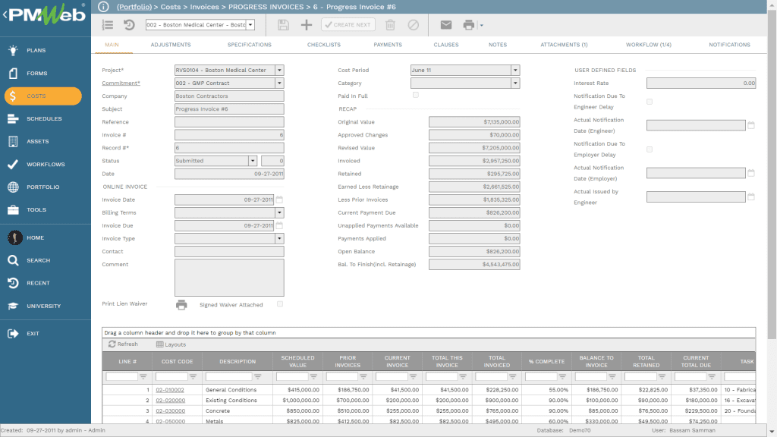This screenshot has width=777, height=437.
Task: Toggle Signed Waiver Attached checkbox
Action: [280, 304]
